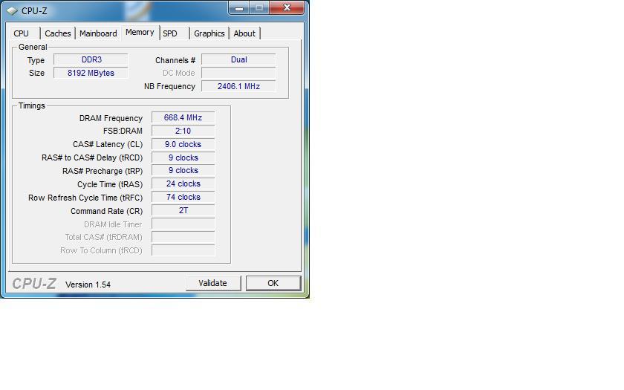Open the Caches tab

click(58, 33)
